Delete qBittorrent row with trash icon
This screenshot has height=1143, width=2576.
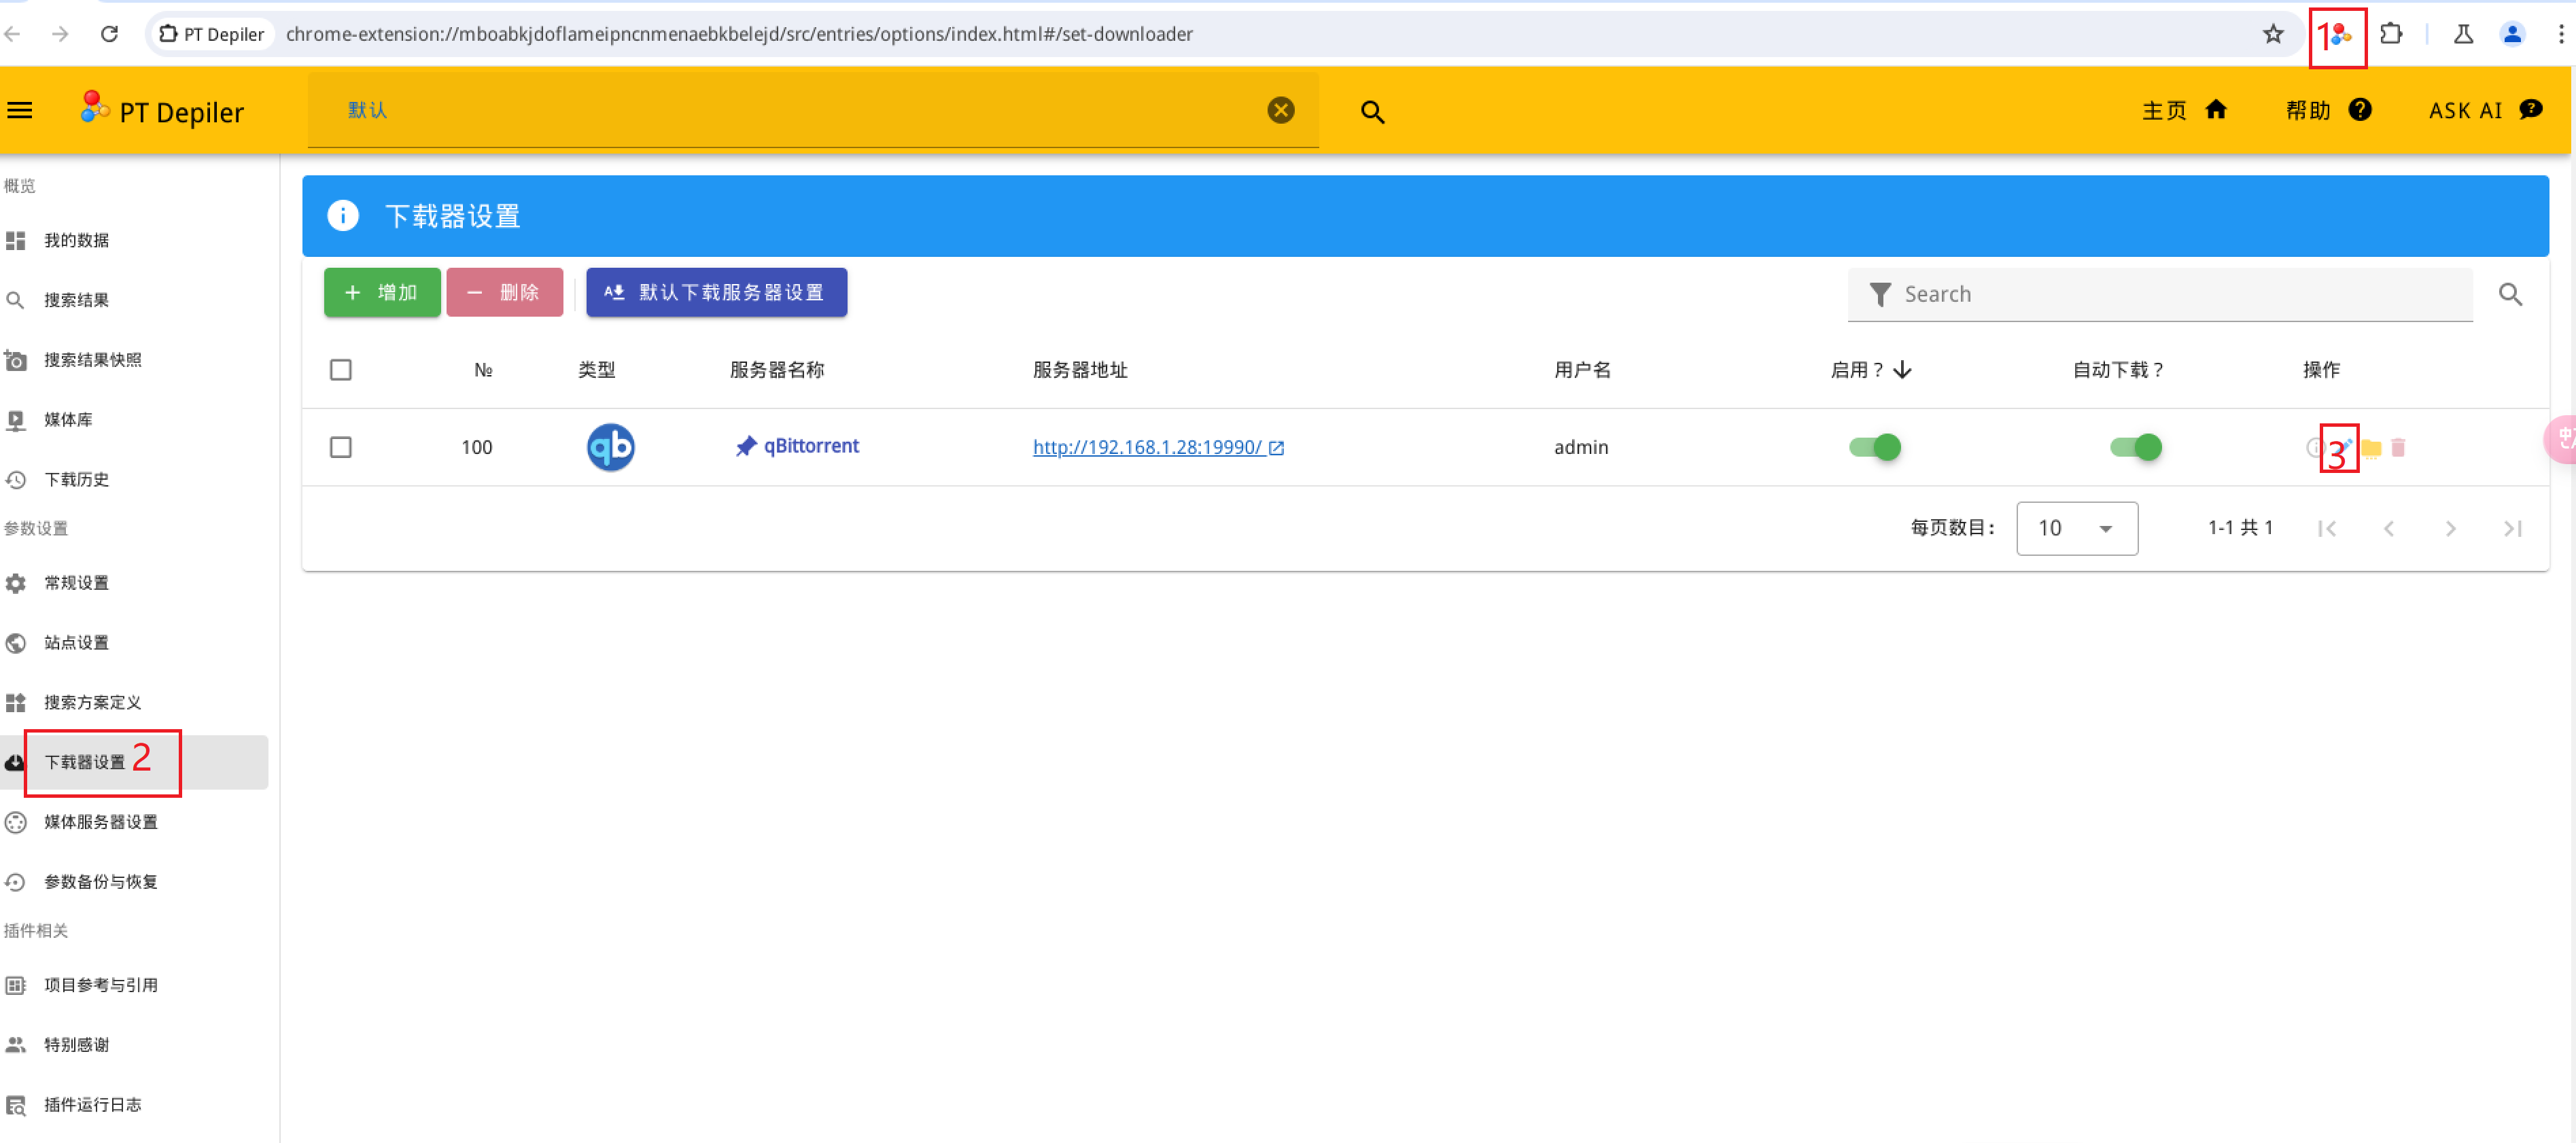(2397, 448)
